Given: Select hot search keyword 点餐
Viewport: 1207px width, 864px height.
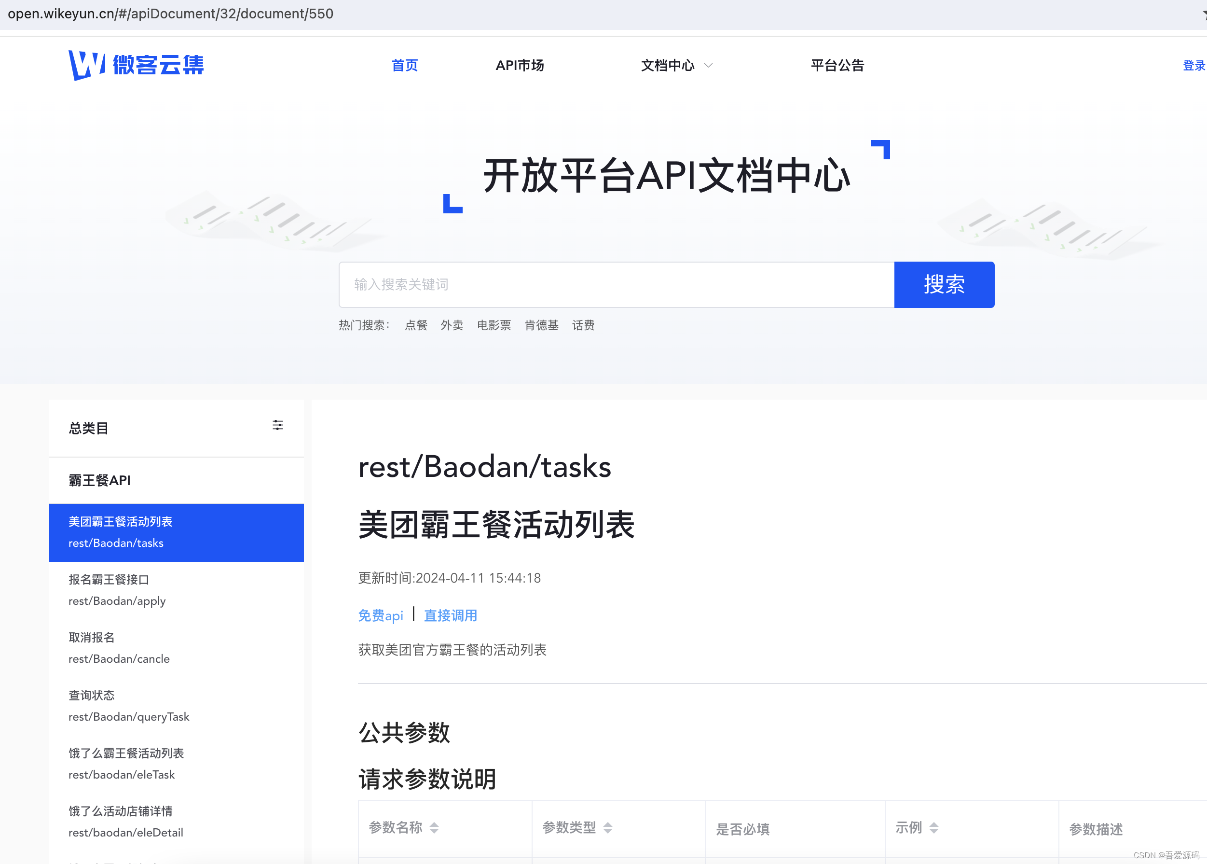Looking at the screenshot, I should pos(416,325).
